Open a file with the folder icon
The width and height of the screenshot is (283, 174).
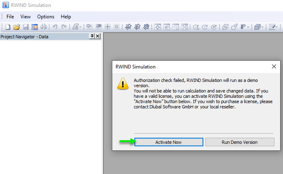click(x=17, y=27)
